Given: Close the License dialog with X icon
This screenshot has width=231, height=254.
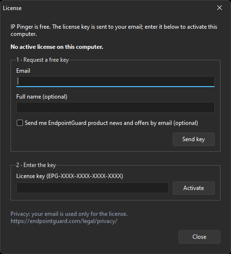Looking at the screenshot, I should pyautogui.click(x=220, y=8).
